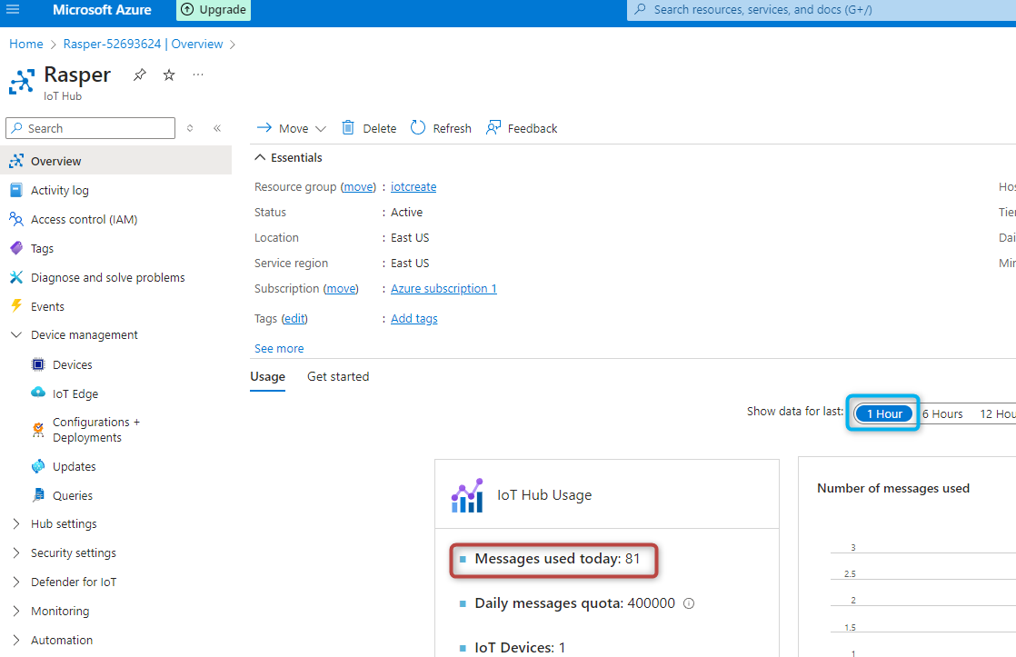Open Configurations + Deployments
Image resolution: width=1016 pixels, height=657 pixels.
(x=96, y=430)
